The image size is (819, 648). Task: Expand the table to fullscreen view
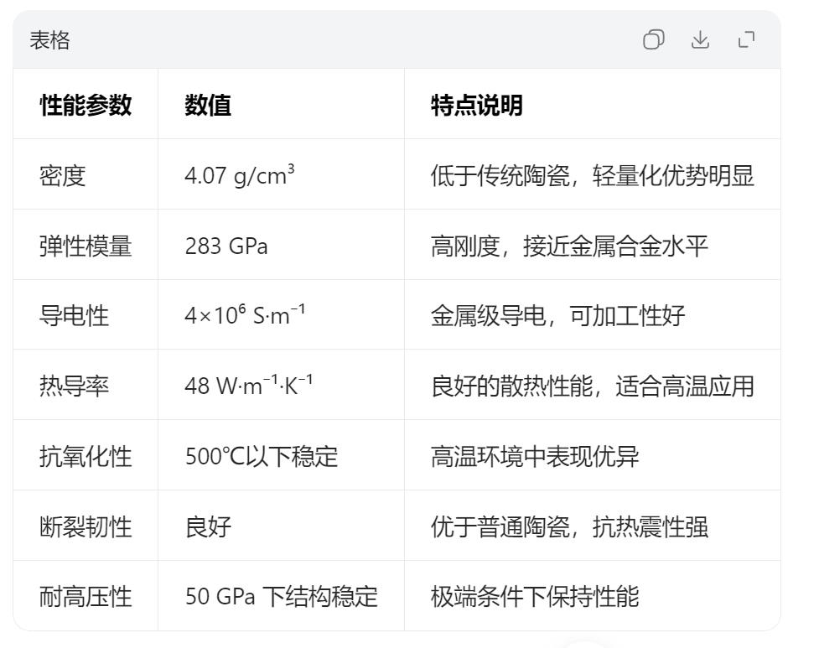tap(746, 40)
